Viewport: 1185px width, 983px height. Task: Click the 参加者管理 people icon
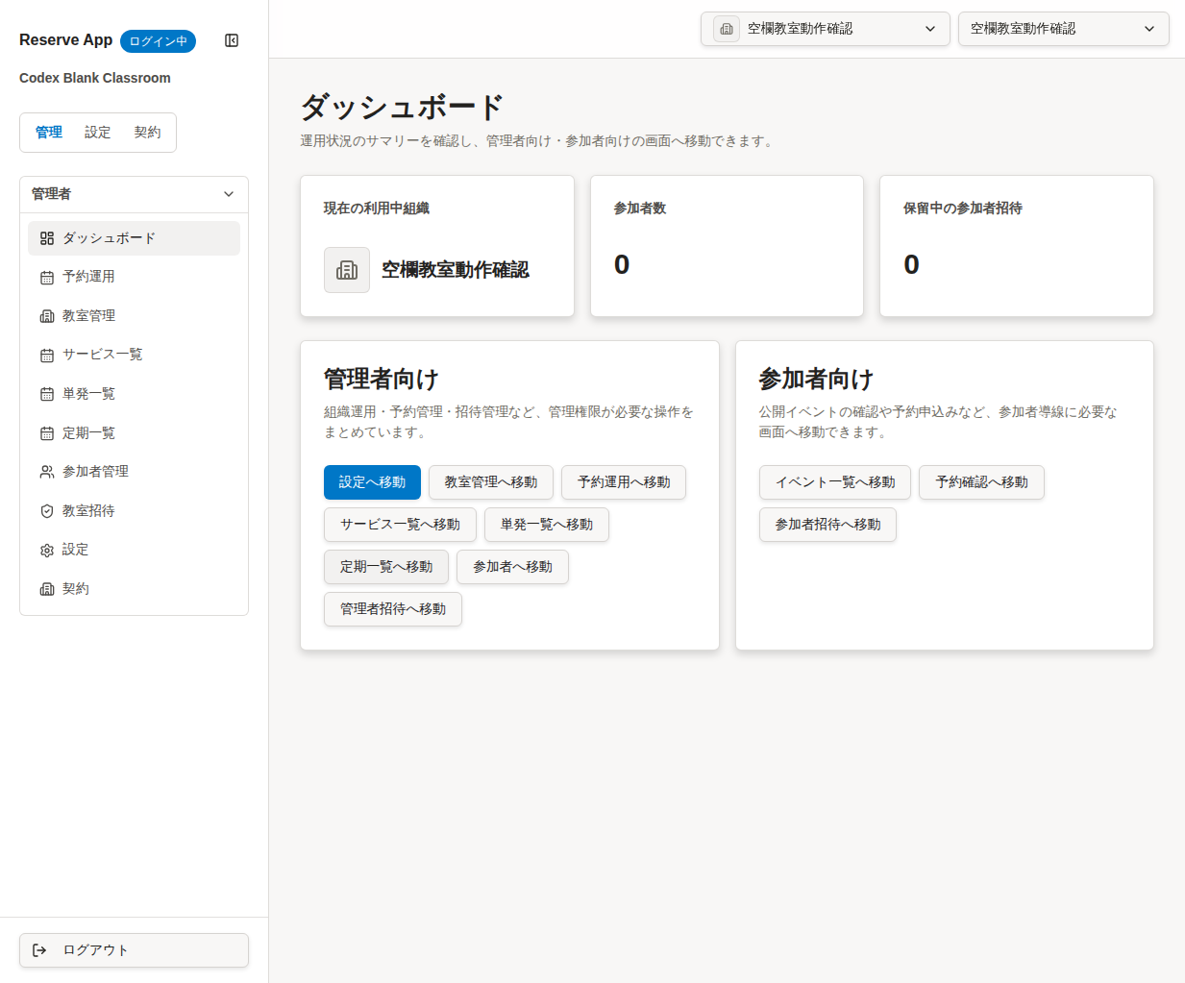(46, 471)
